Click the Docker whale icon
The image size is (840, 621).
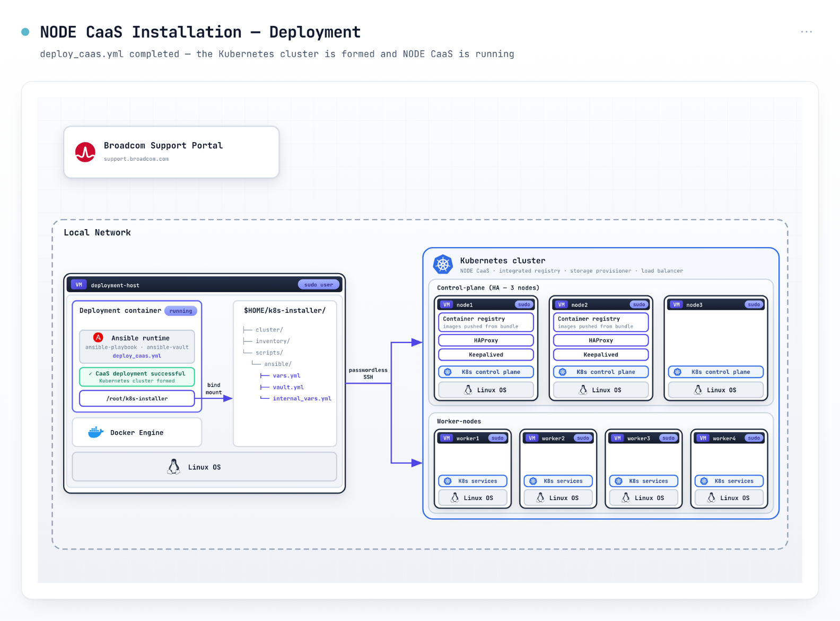tap(95, 432)
